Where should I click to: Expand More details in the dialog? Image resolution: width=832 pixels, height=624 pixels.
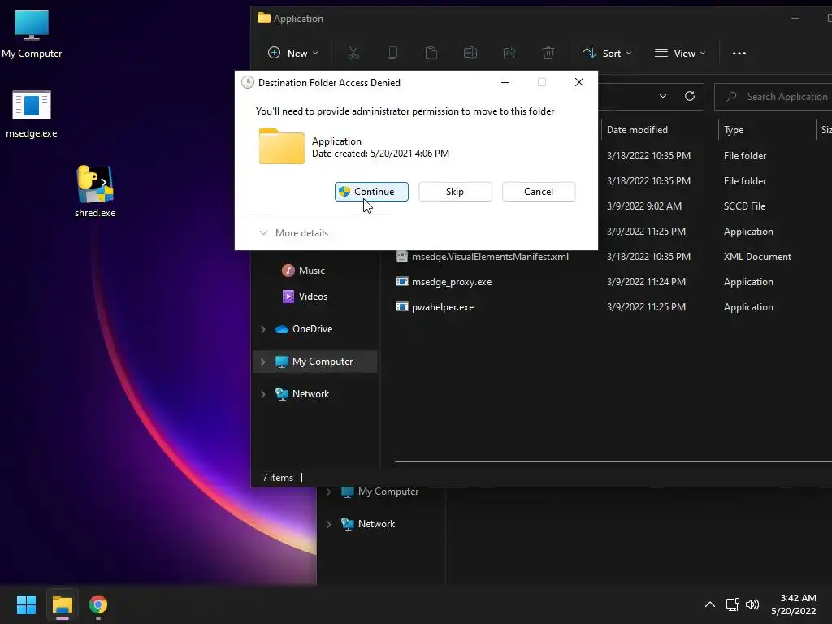[x=293, y=233]
